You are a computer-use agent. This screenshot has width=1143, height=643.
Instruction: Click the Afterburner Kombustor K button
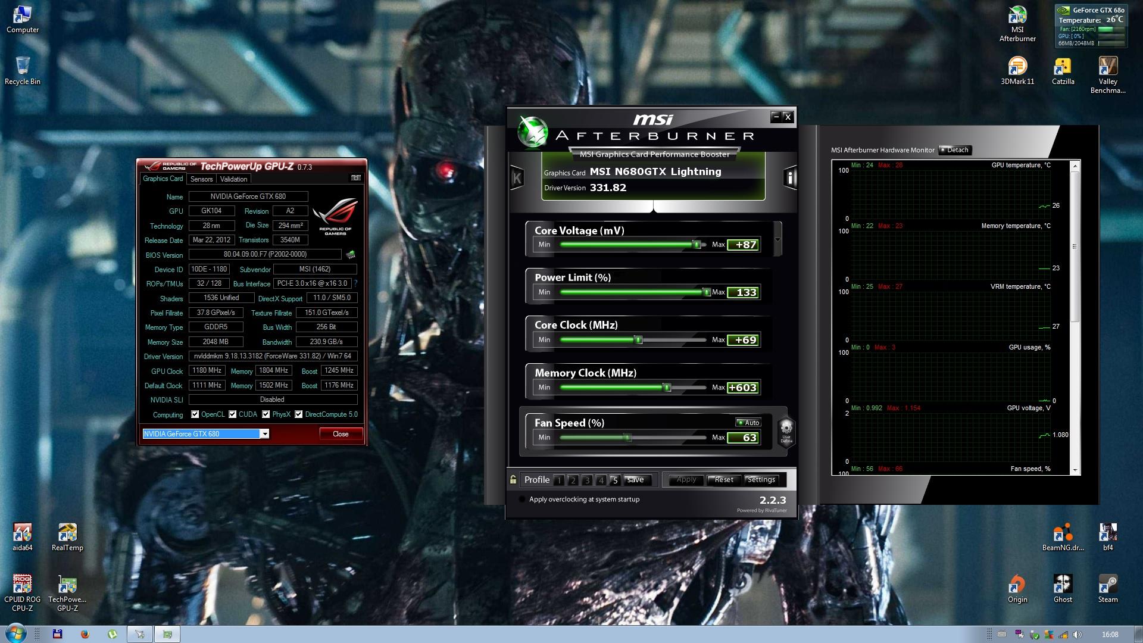(517, 177)
